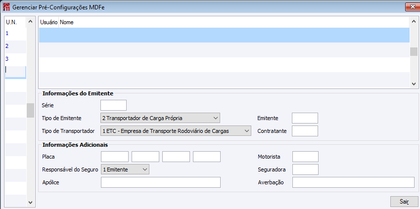This screenshot has height=209, width=420.
Task: Select U.N. row 2
Action: point(15,46)
